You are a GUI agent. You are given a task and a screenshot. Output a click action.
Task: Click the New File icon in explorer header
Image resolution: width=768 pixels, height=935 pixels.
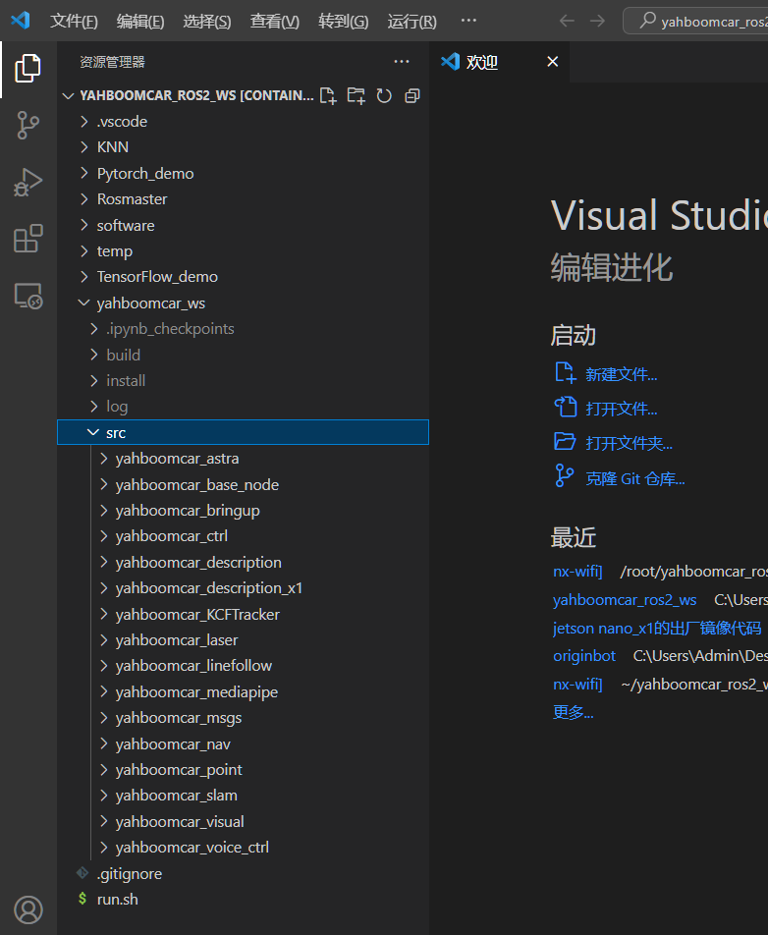(328, 95)
